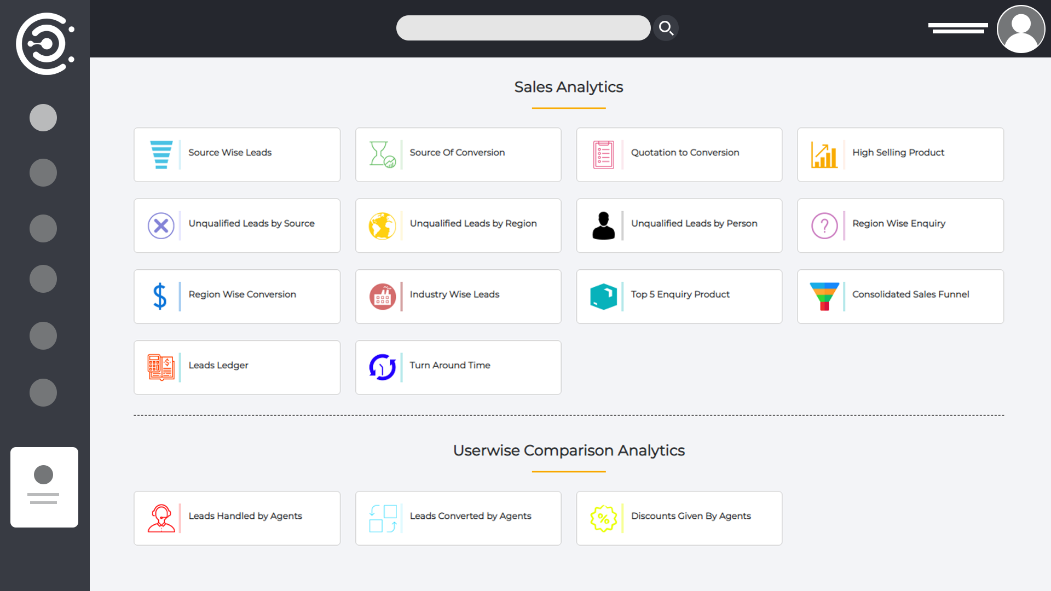Image resolution: width=1051 pixels, height=591 pixels.
Task: Open Consolidated Sales Funnel report
Action: coord(900,297)
